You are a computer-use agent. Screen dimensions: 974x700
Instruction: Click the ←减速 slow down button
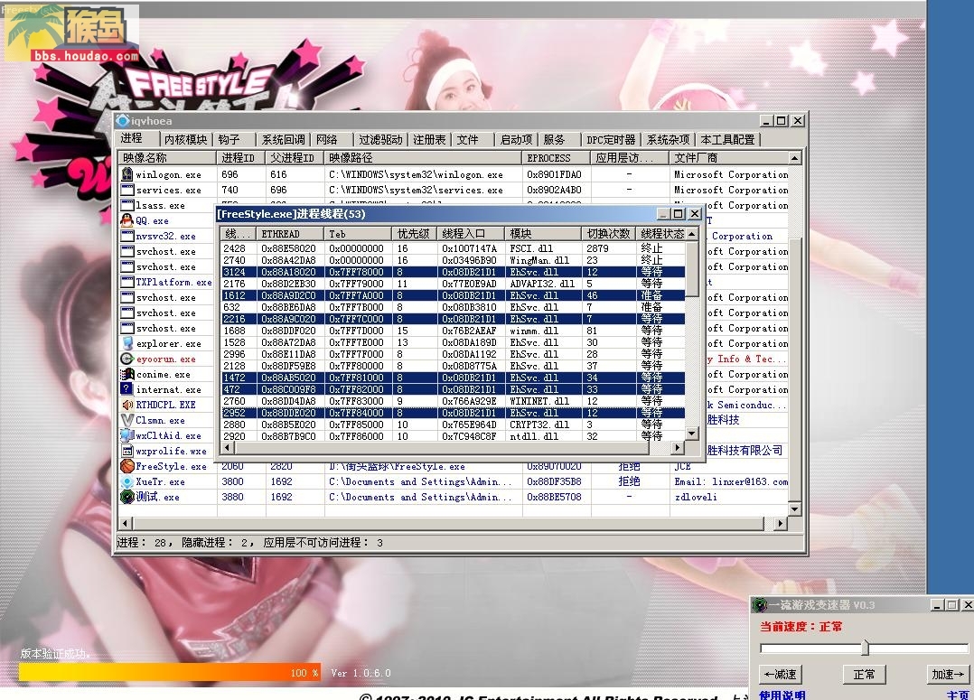pyautogui.click(x=781, y=674)
